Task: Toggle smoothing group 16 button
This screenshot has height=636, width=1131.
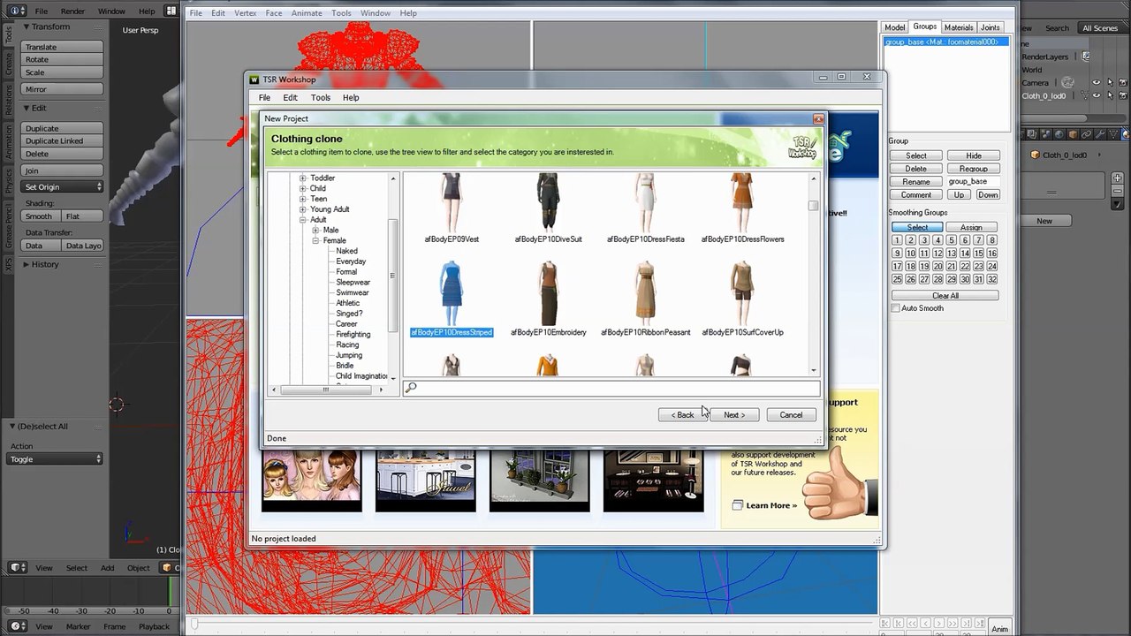Action: pyautogui.click(x=992, y=254)
